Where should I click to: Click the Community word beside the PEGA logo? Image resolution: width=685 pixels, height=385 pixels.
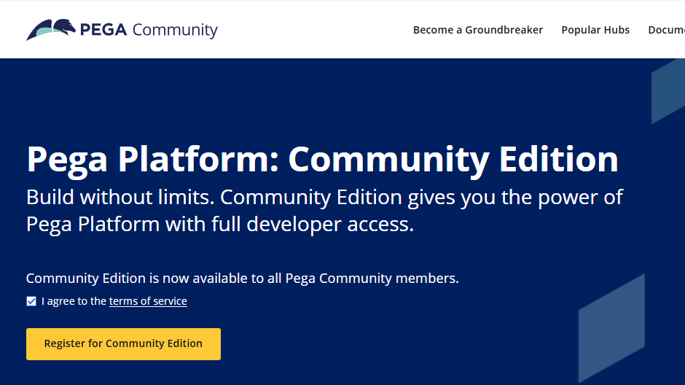pyautogui.click(x=175, y=30)
